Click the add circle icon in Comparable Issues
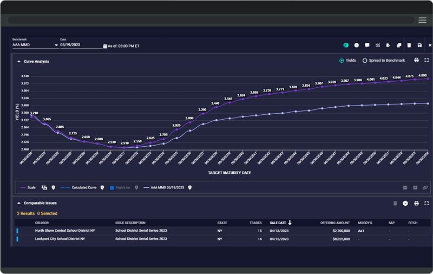 coord(405,203)
